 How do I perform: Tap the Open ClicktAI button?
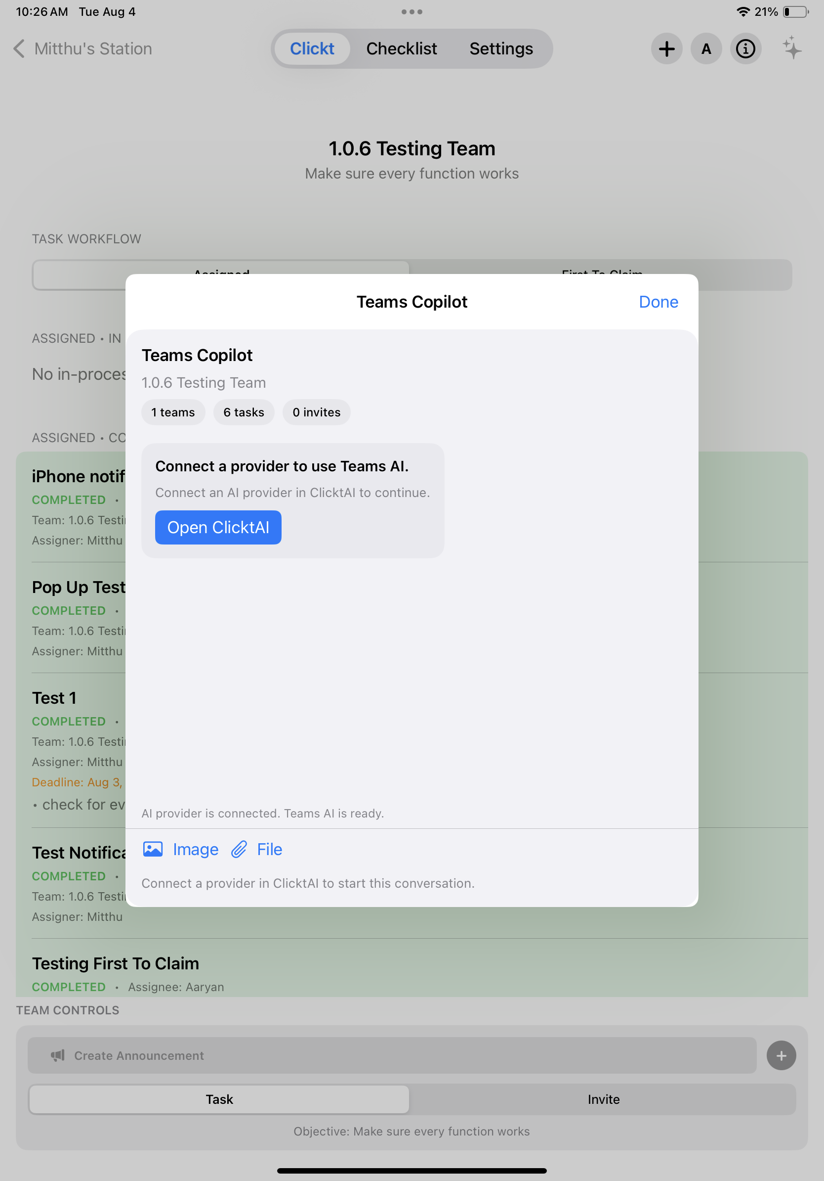218,527
